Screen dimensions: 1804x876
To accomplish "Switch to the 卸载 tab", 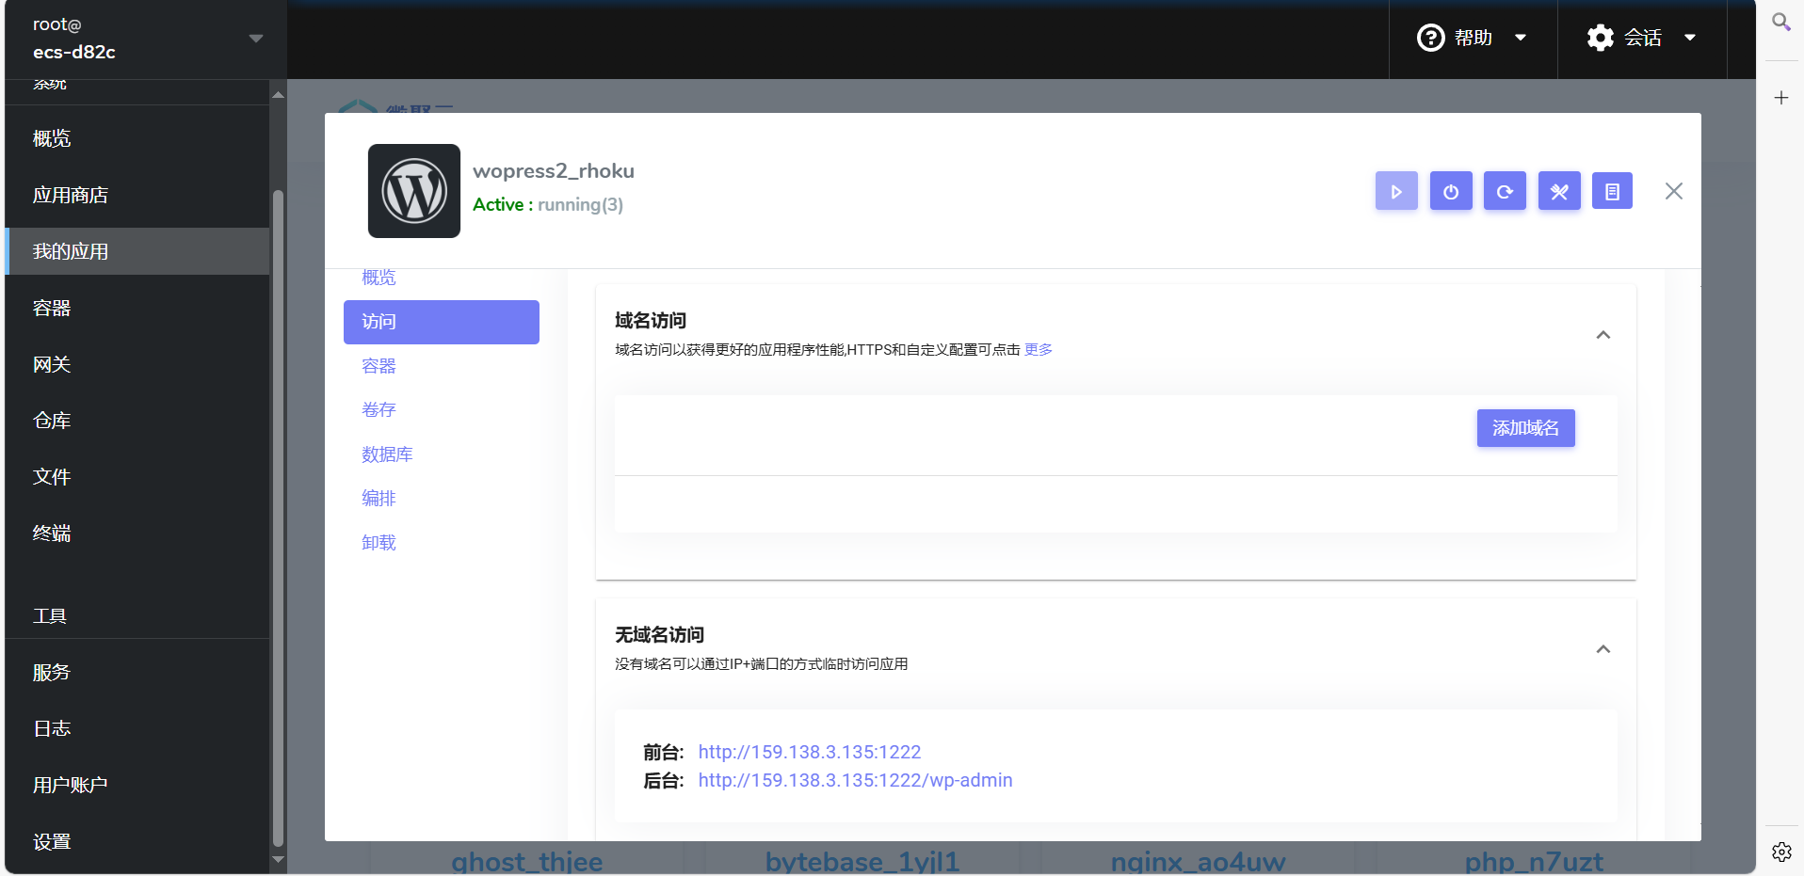I will coord(379,543).
